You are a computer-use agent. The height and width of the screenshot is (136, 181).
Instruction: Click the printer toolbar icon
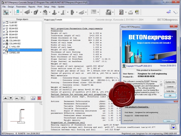(130, 12)
